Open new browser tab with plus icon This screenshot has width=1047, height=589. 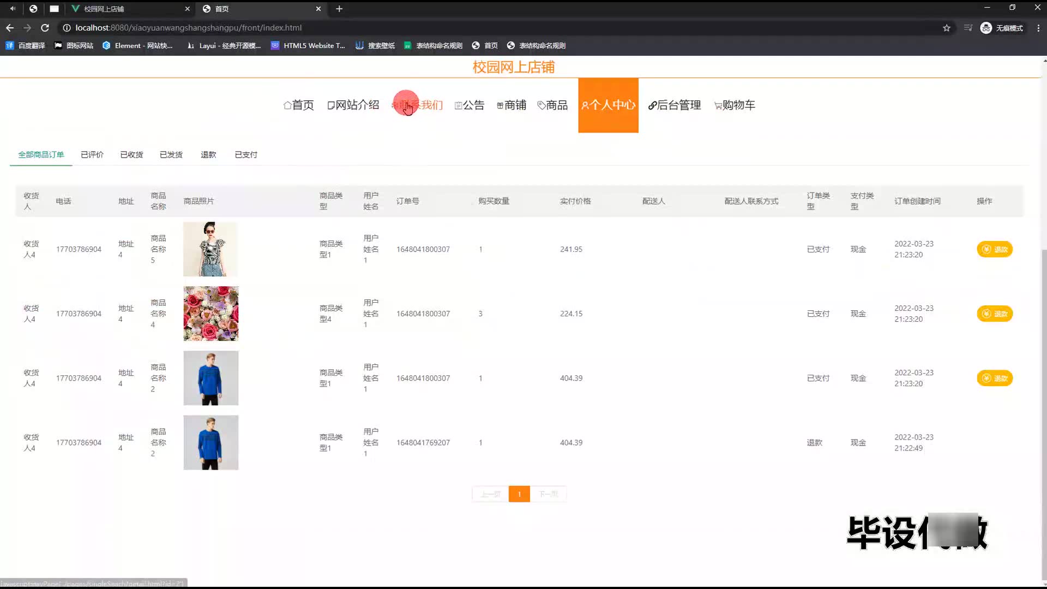[339, 9]
